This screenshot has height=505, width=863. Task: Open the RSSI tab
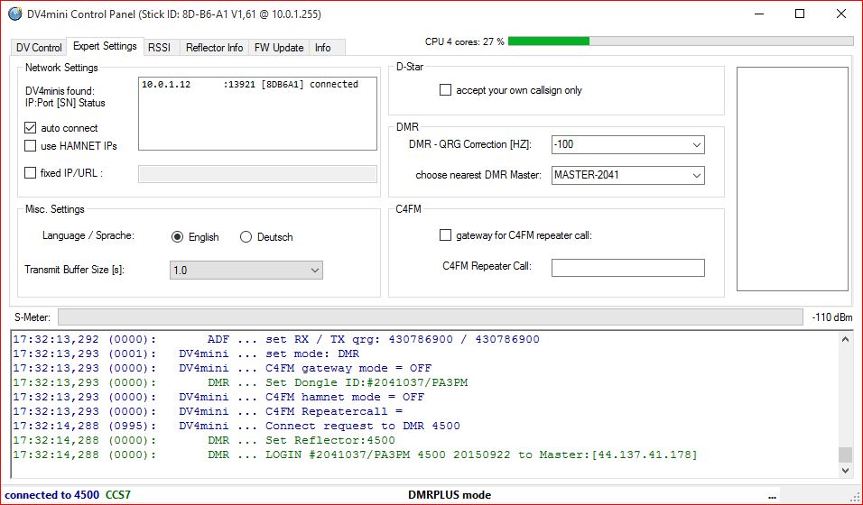[159, 47]
